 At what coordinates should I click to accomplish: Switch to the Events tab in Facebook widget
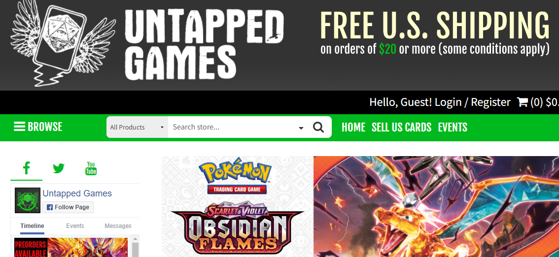(75, 225)
